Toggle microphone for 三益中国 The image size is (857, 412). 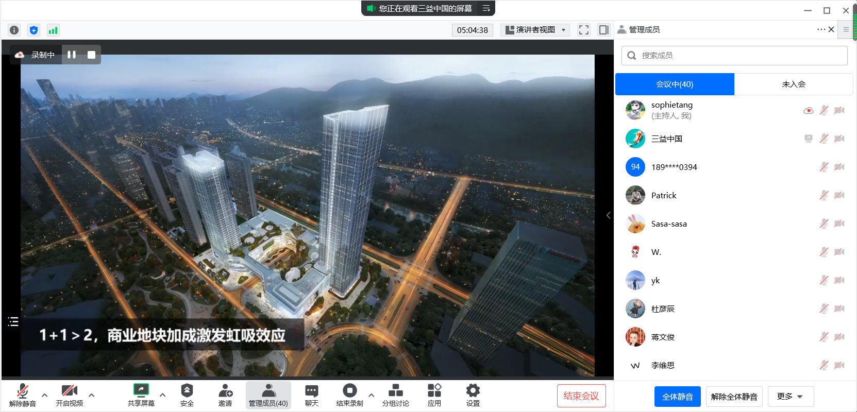824,139
